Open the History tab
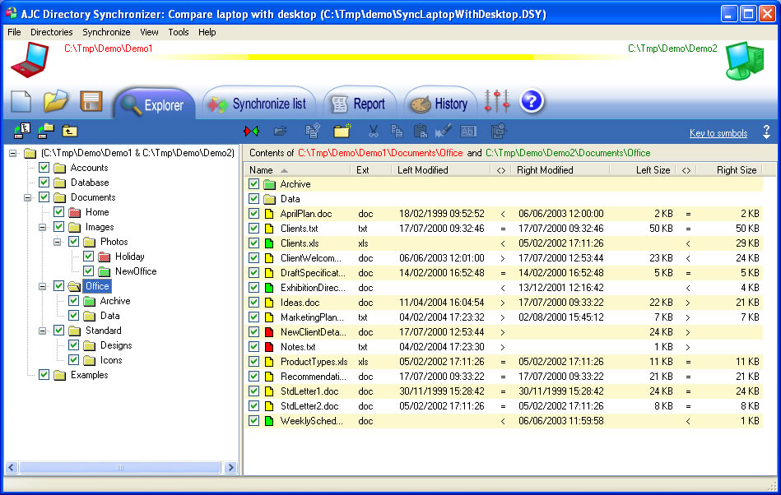Screen dimensions: 781x495 (x=440, y=103)
